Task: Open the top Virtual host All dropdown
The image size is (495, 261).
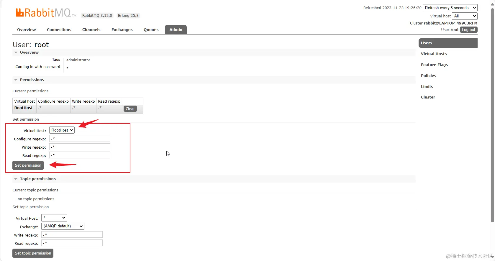Action: click(465, 16)
